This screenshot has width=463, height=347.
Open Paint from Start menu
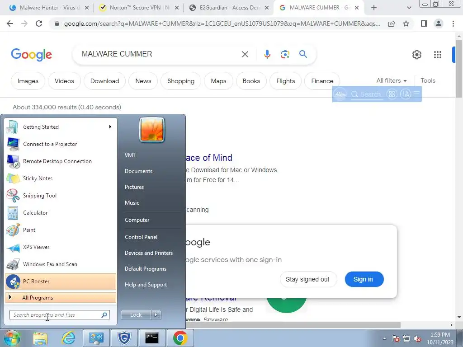pos(61,230)
